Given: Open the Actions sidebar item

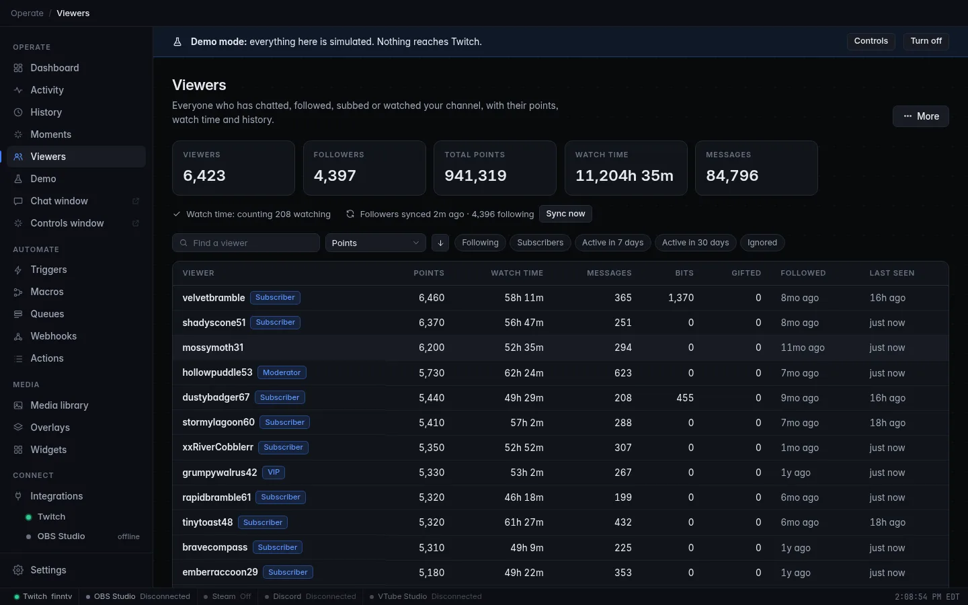Looking at the screenshot, I should [76, 358].
